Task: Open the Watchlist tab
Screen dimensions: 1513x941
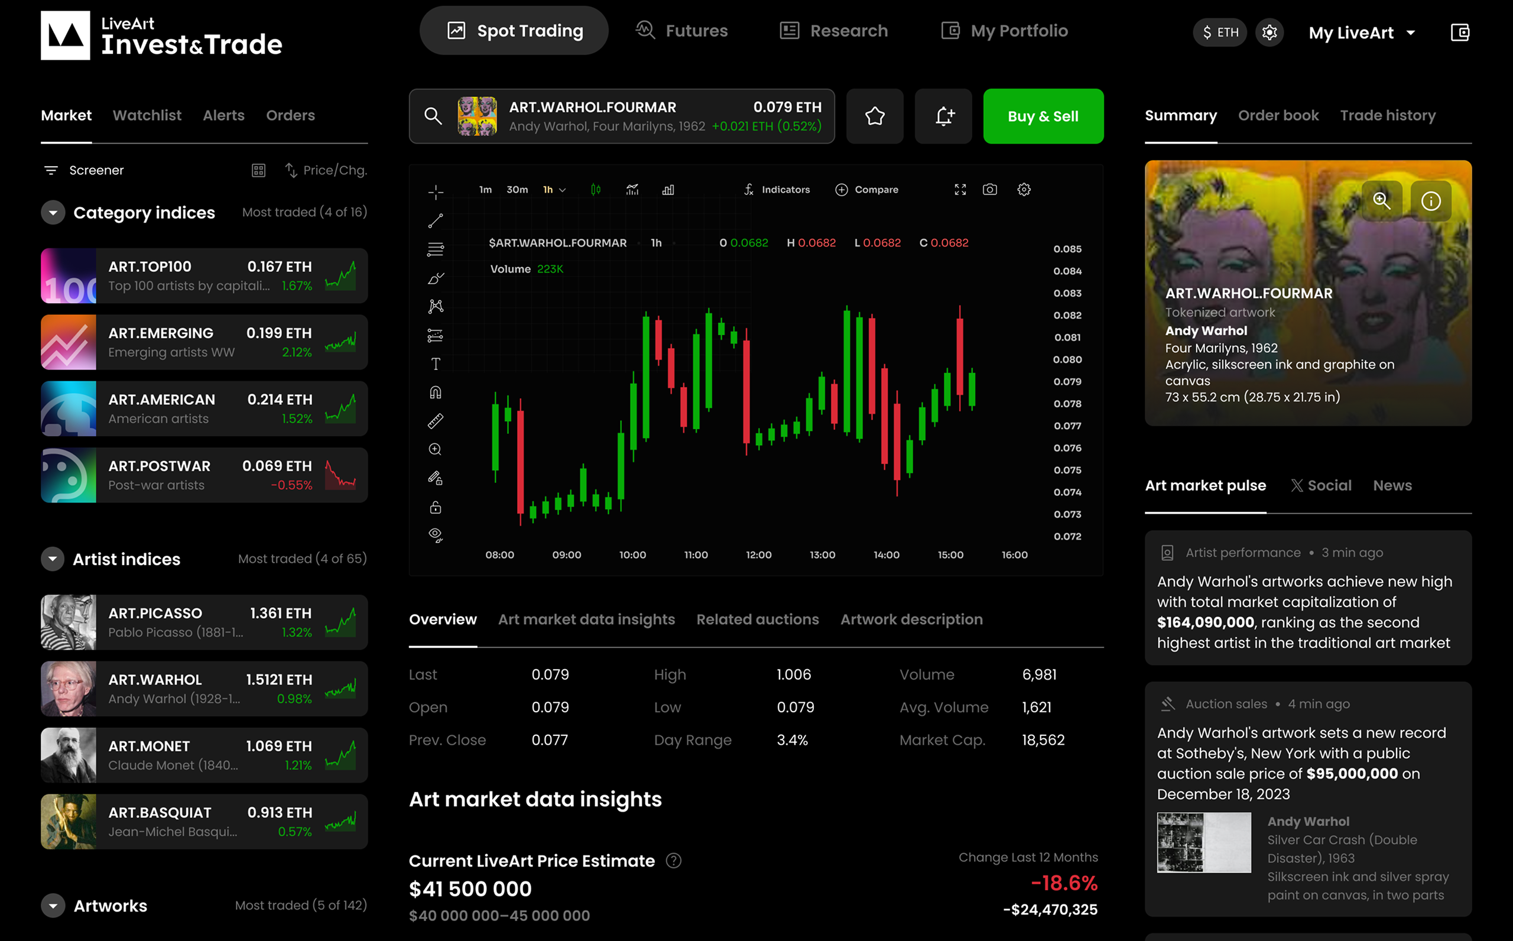Action: point(147,115)
